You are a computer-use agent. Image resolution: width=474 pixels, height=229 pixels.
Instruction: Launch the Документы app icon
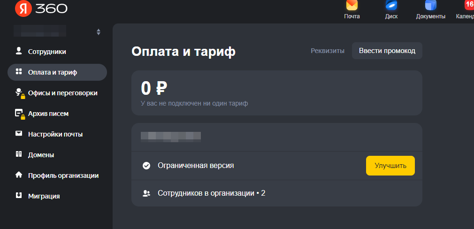(430, 6)
